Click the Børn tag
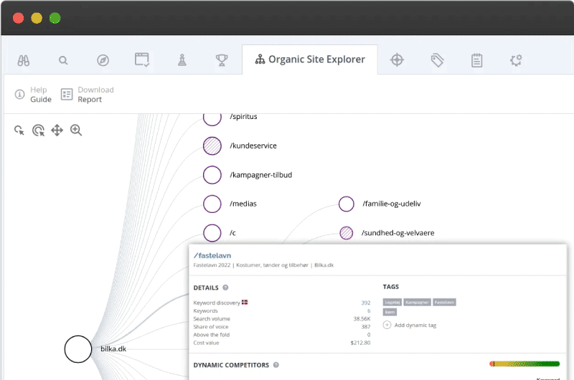 (390, 312)
